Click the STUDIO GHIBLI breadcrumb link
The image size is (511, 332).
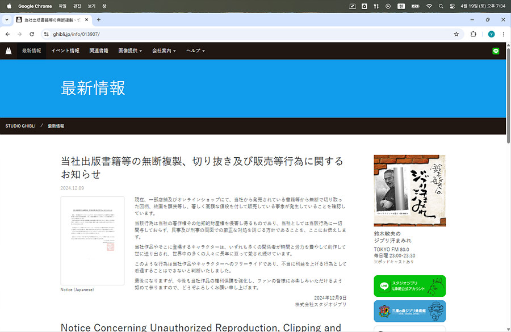(20, 126)
